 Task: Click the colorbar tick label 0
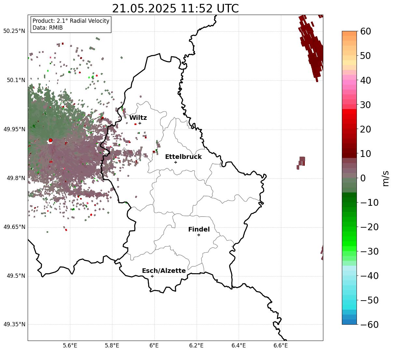pyautogui.click(x=363, y=178)
